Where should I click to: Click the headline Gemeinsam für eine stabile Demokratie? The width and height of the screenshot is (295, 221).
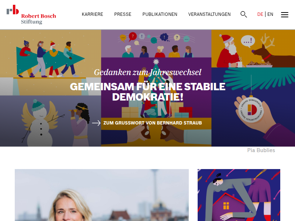[147, 92]
